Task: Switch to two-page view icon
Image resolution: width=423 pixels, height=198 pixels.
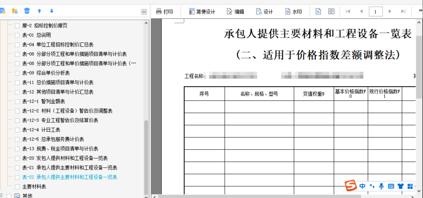Action: (331, 11)
